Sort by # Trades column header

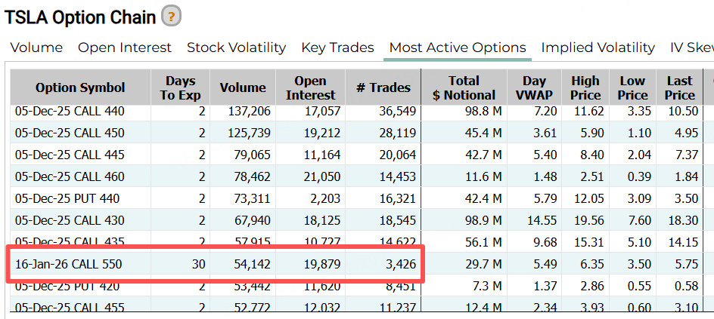(383, 87)
